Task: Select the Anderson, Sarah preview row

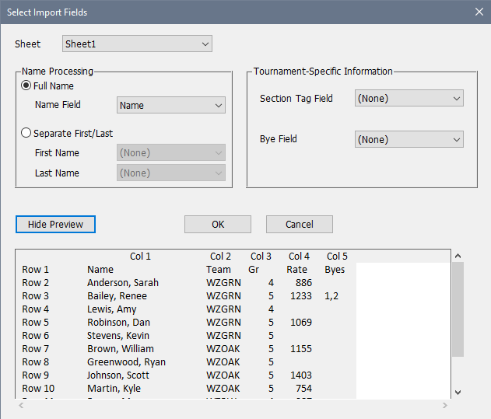Action: tap(122, 283)
